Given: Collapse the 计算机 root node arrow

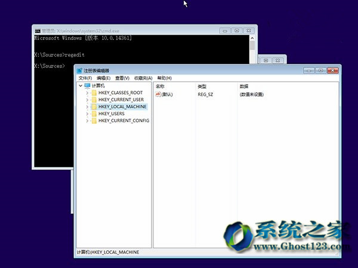Looking at the screenshot, I should [81, 86].
